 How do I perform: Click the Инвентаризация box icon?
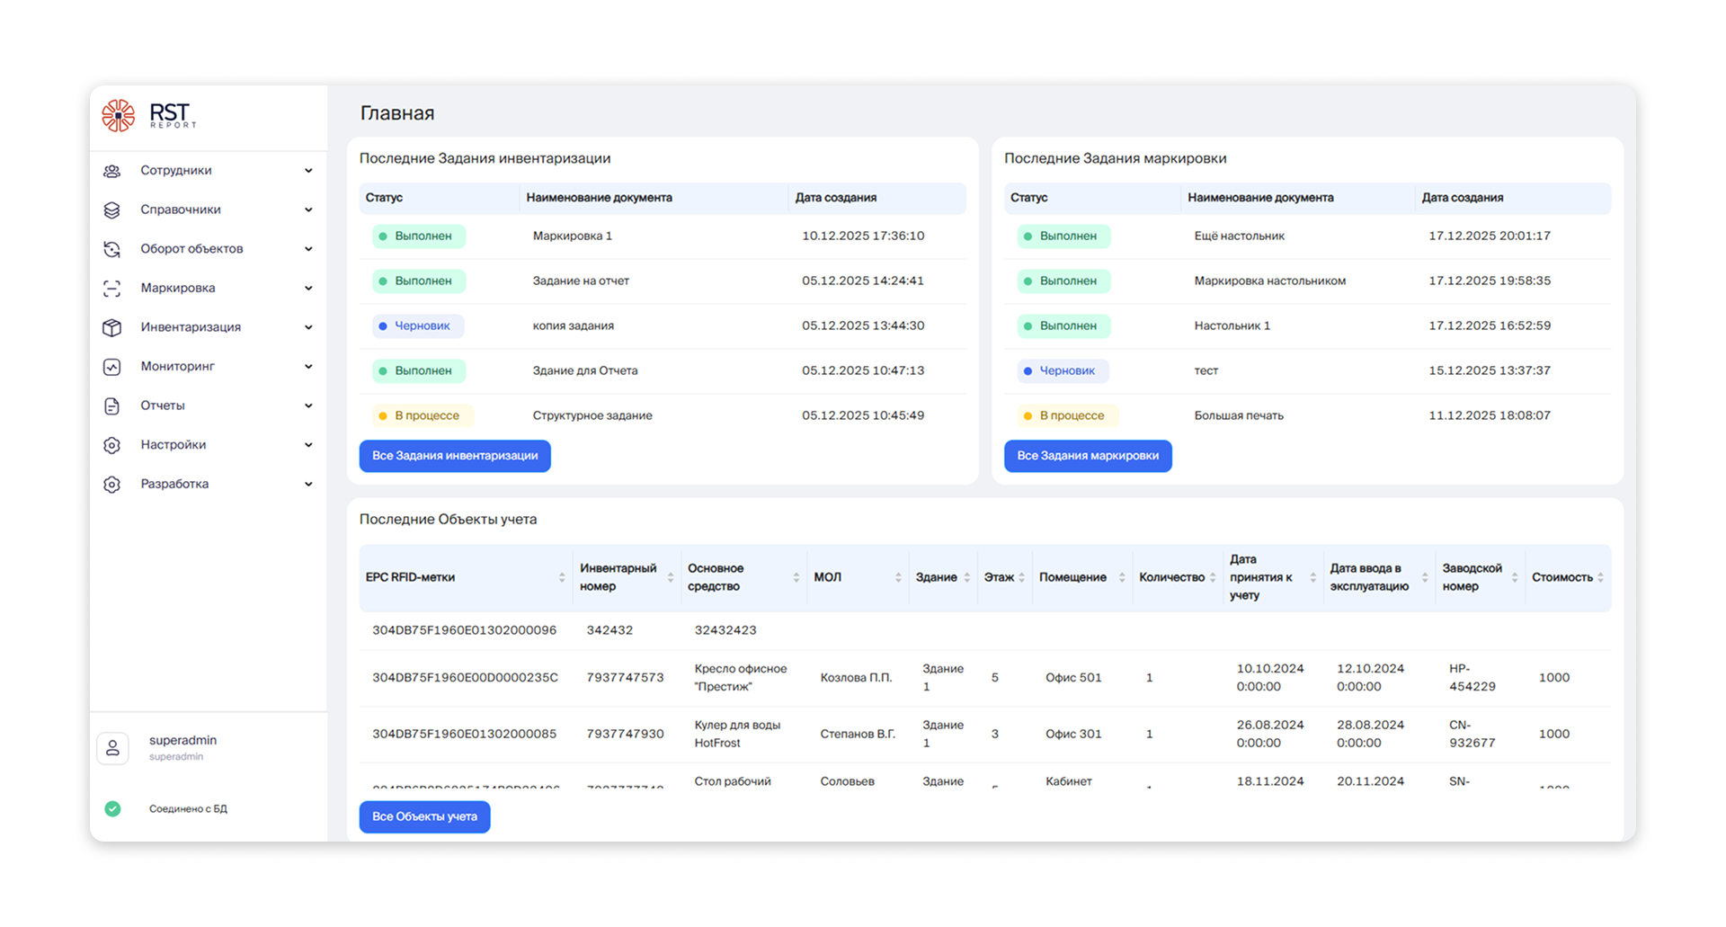(112, 327)
